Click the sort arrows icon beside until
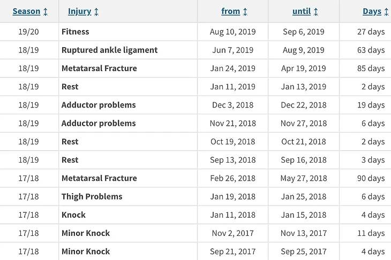This screenshot has height=260, width=391. click(316, 11)
